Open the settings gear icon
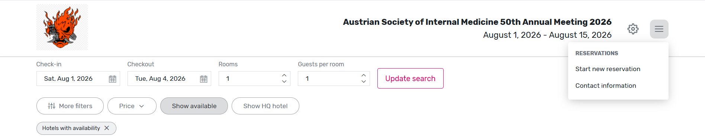Viewport: 705px width, 140px height. [633, 29]
